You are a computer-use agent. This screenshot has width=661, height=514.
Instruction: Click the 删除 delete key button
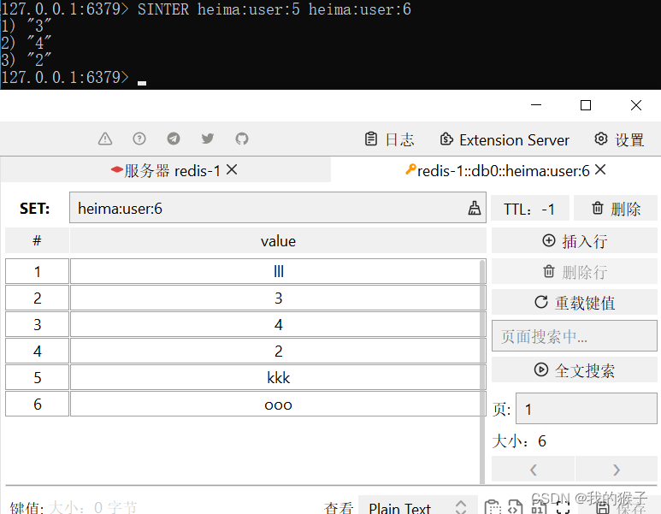pos(616,208)
